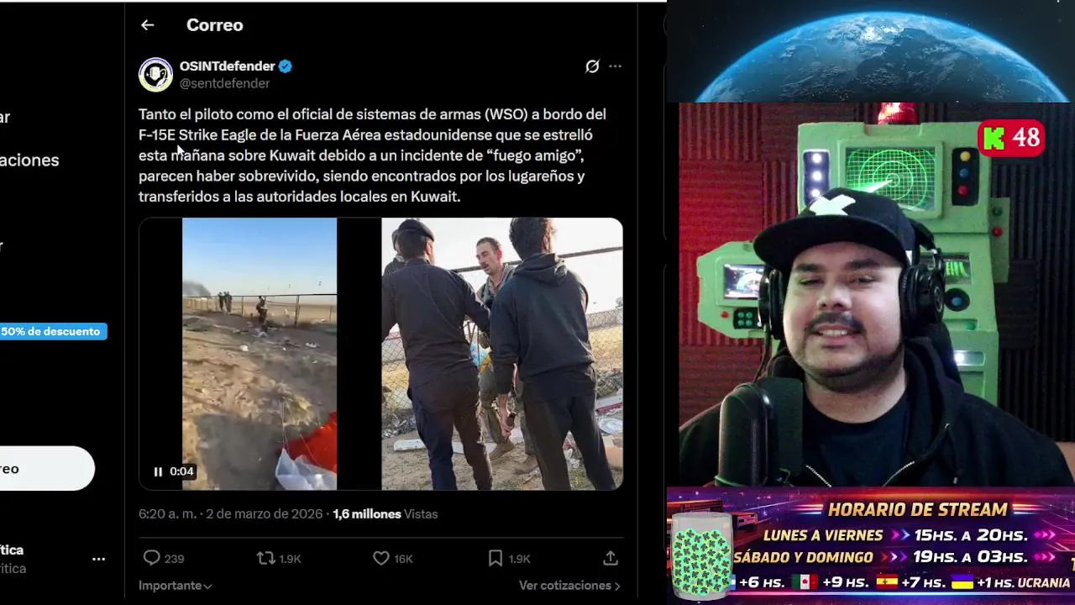The image size is (1075, 605).
Task: Click the 50% de descuento badge
Action: (x=51, y=331)
